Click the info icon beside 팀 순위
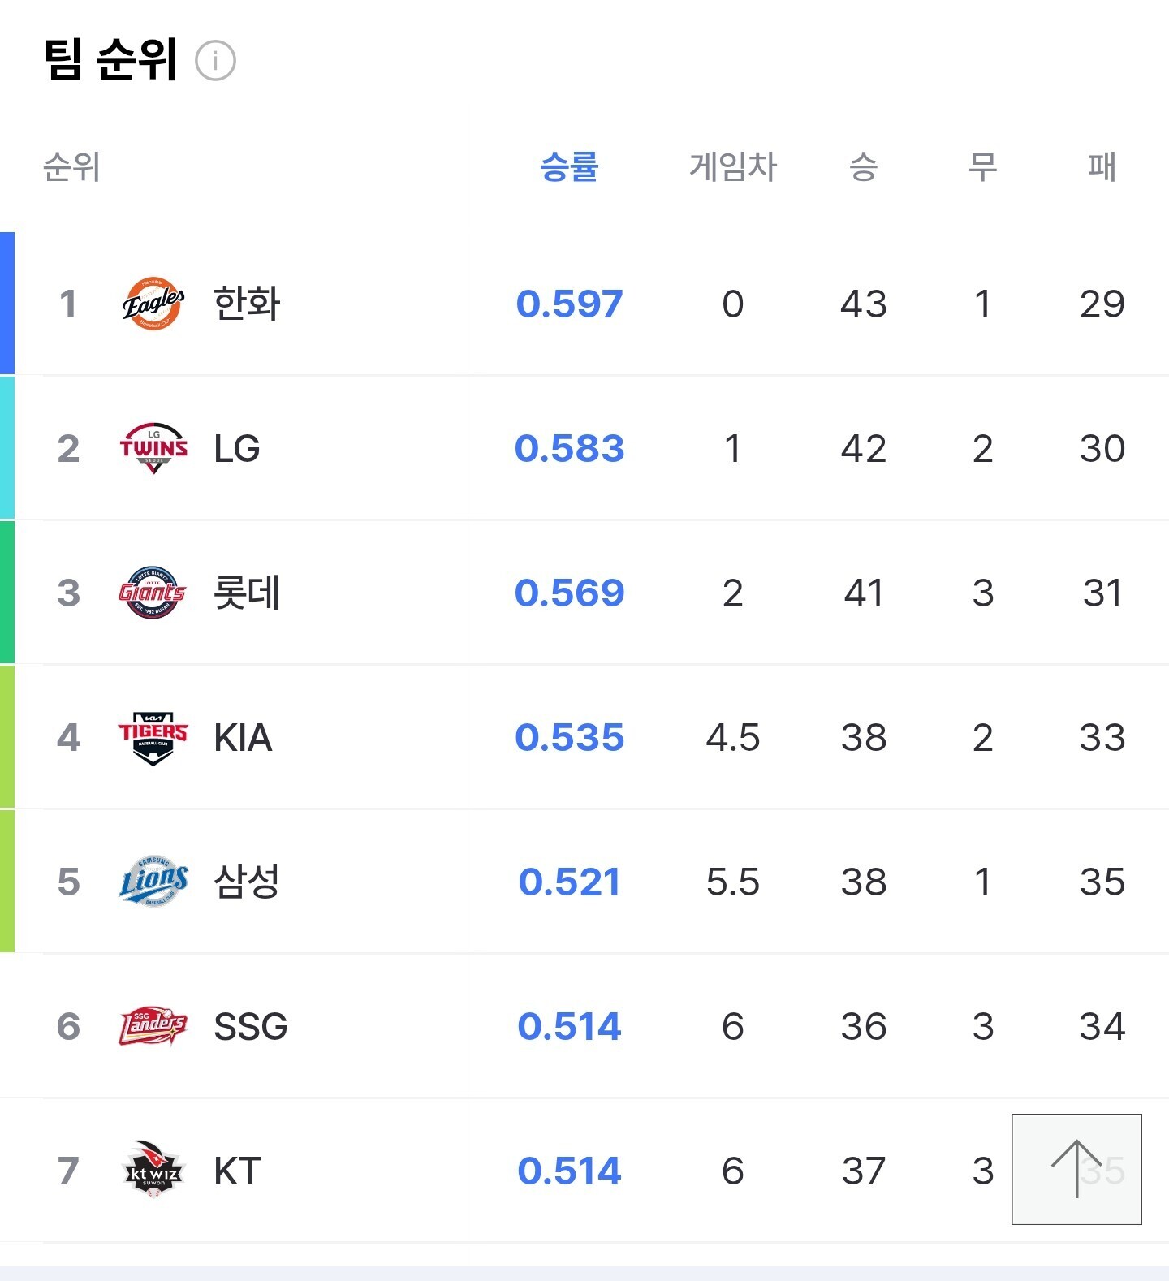 point(215,61)
